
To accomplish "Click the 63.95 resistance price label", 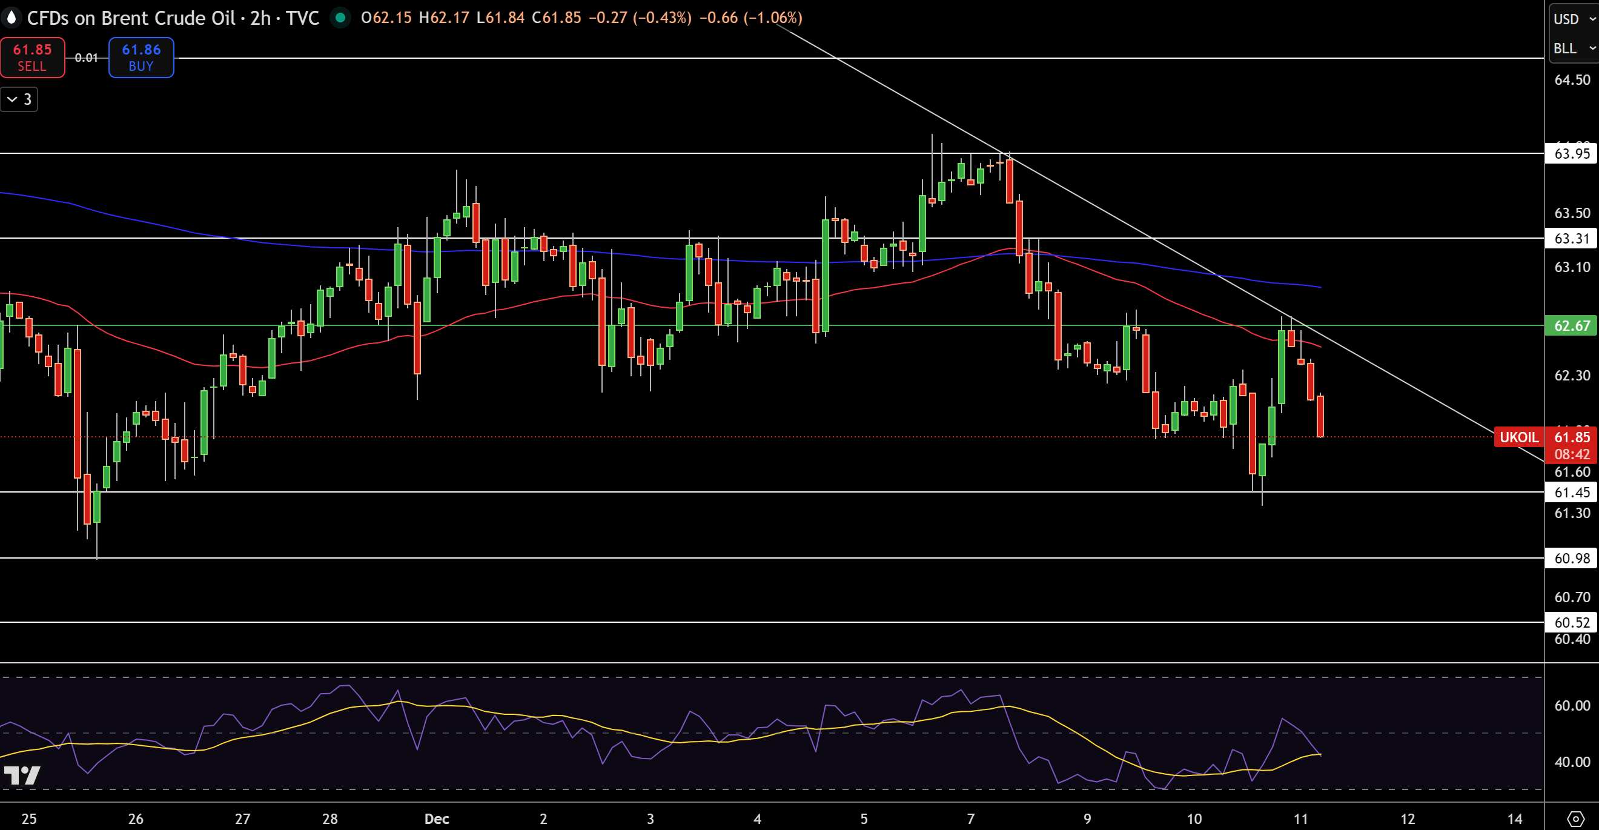I will (1572, 154).
